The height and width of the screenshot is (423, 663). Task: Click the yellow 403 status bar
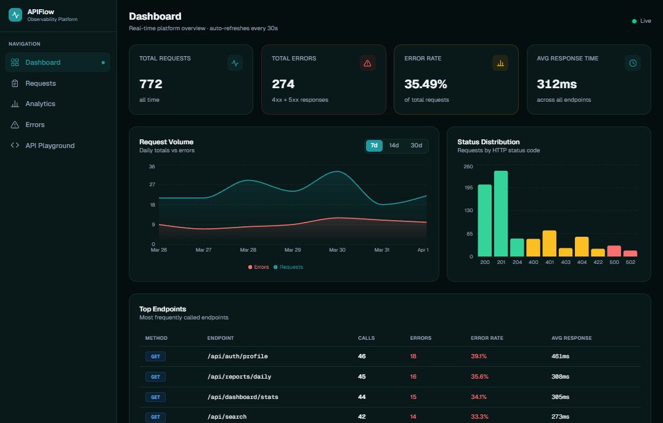[566, 252]
